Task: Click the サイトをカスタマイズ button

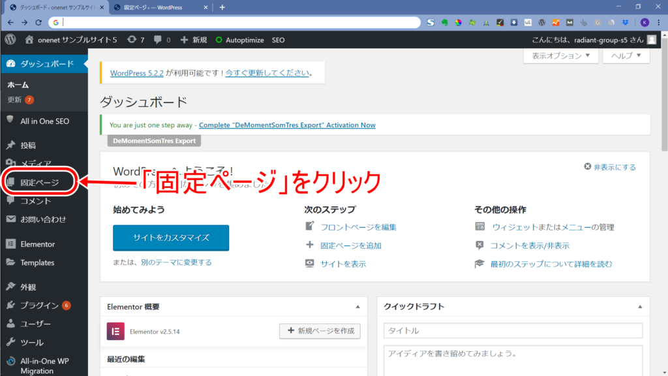Action: [x=171, y=238]
